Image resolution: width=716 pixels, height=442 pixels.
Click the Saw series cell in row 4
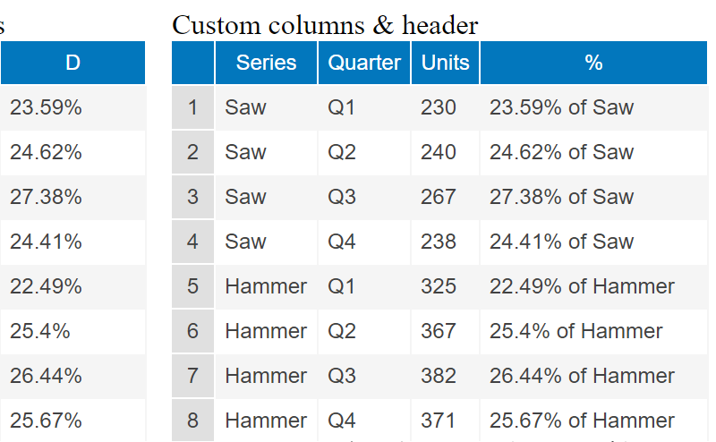pyautogui.click(x=246, y=242)
